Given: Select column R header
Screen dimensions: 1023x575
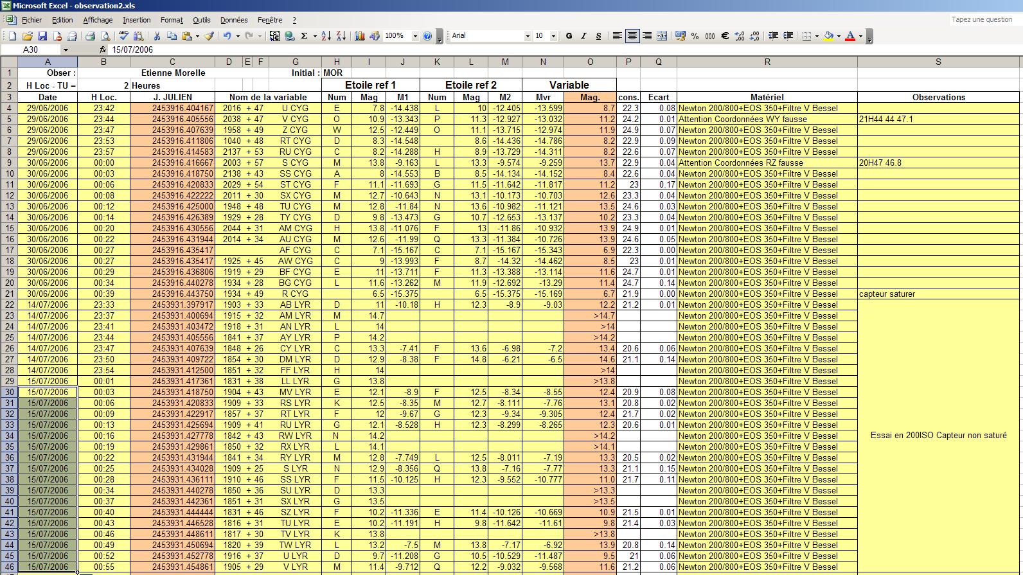Looking at the screenshot, I should [767, 62].
